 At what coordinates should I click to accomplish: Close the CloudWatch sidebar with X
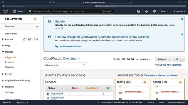point(35,19)
